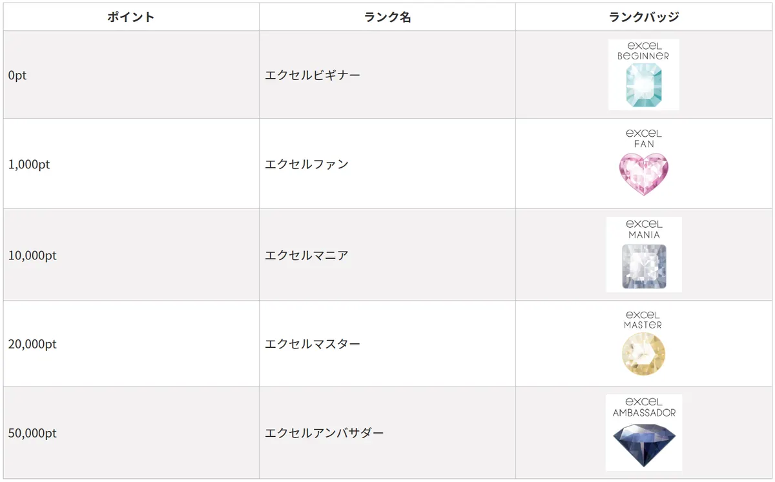Click the エクセルビギナー rank name

pos(313,75)
